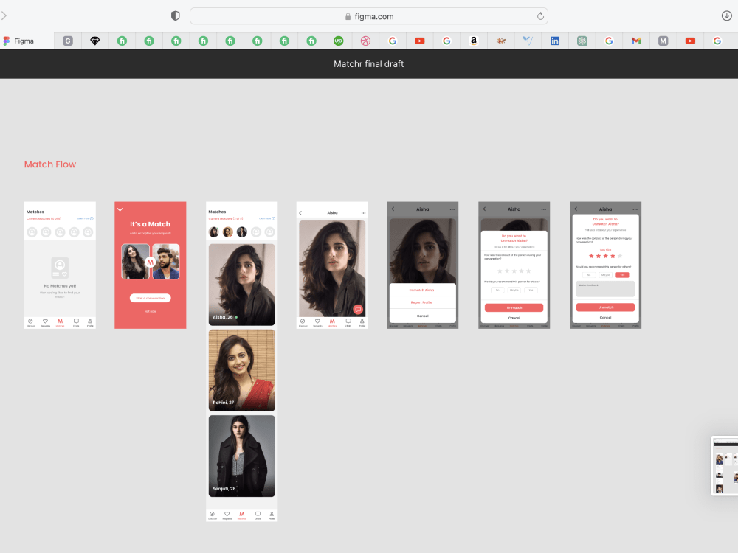
Task: Select 'No' in four-star unmatch dialog
Action: (x=589, y=275)
